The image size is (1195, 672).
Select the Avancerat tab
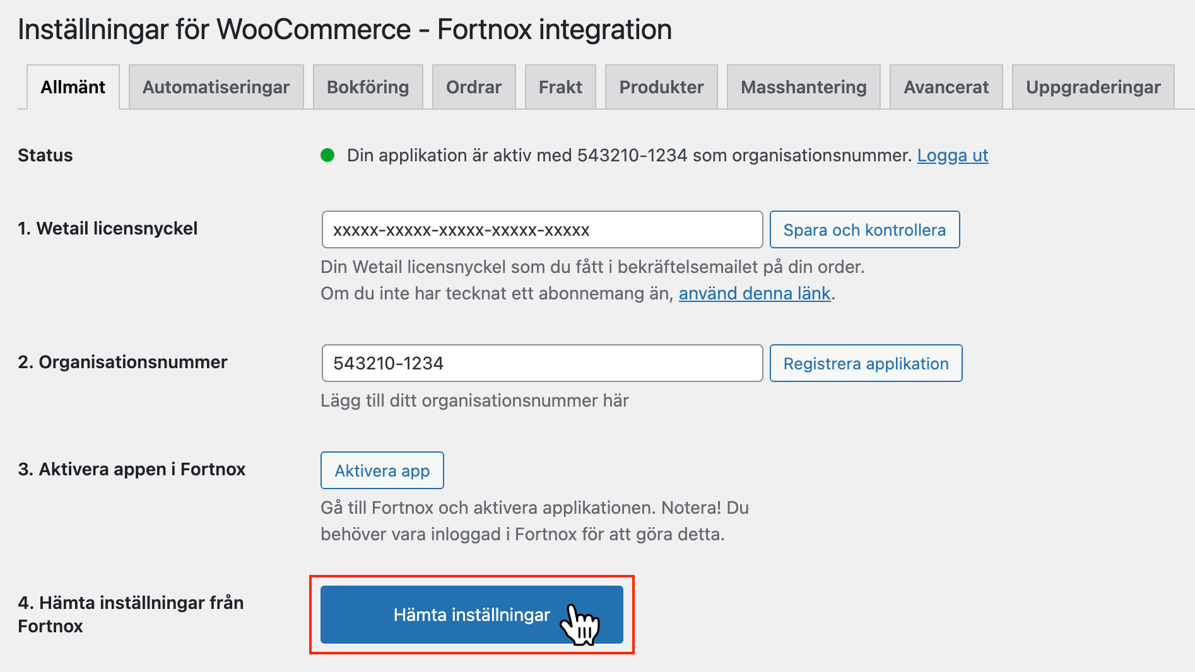[946, 87]
